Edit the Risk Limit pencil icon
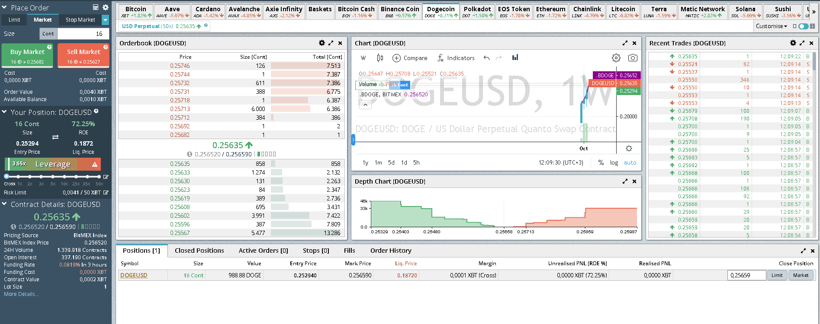Image resolution: width=820 pixels, height=324 pixels. point(106,192)
